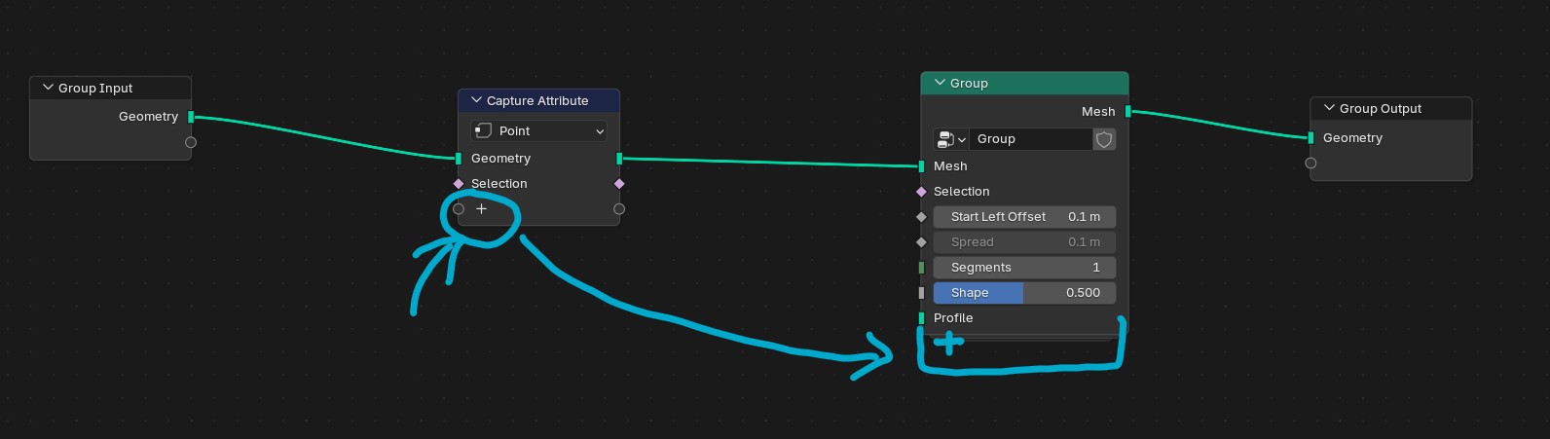Collapse the Group node
The height and width of the screenshot is (439, 1550).
(940, 83)
